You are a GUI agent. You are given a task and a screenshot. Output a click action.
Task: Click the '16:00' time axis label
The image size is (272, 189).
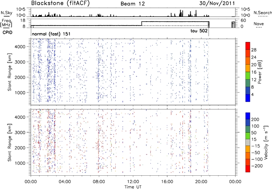167,182
